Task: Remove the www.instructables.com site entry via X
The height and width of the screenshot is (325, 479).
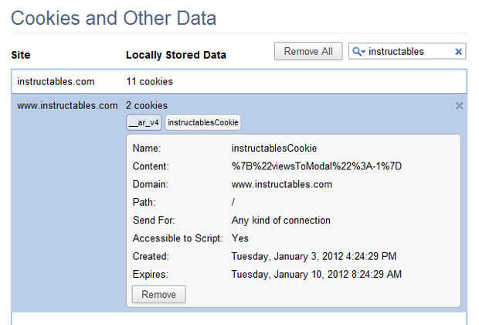Action: click(x=460, y=106)
